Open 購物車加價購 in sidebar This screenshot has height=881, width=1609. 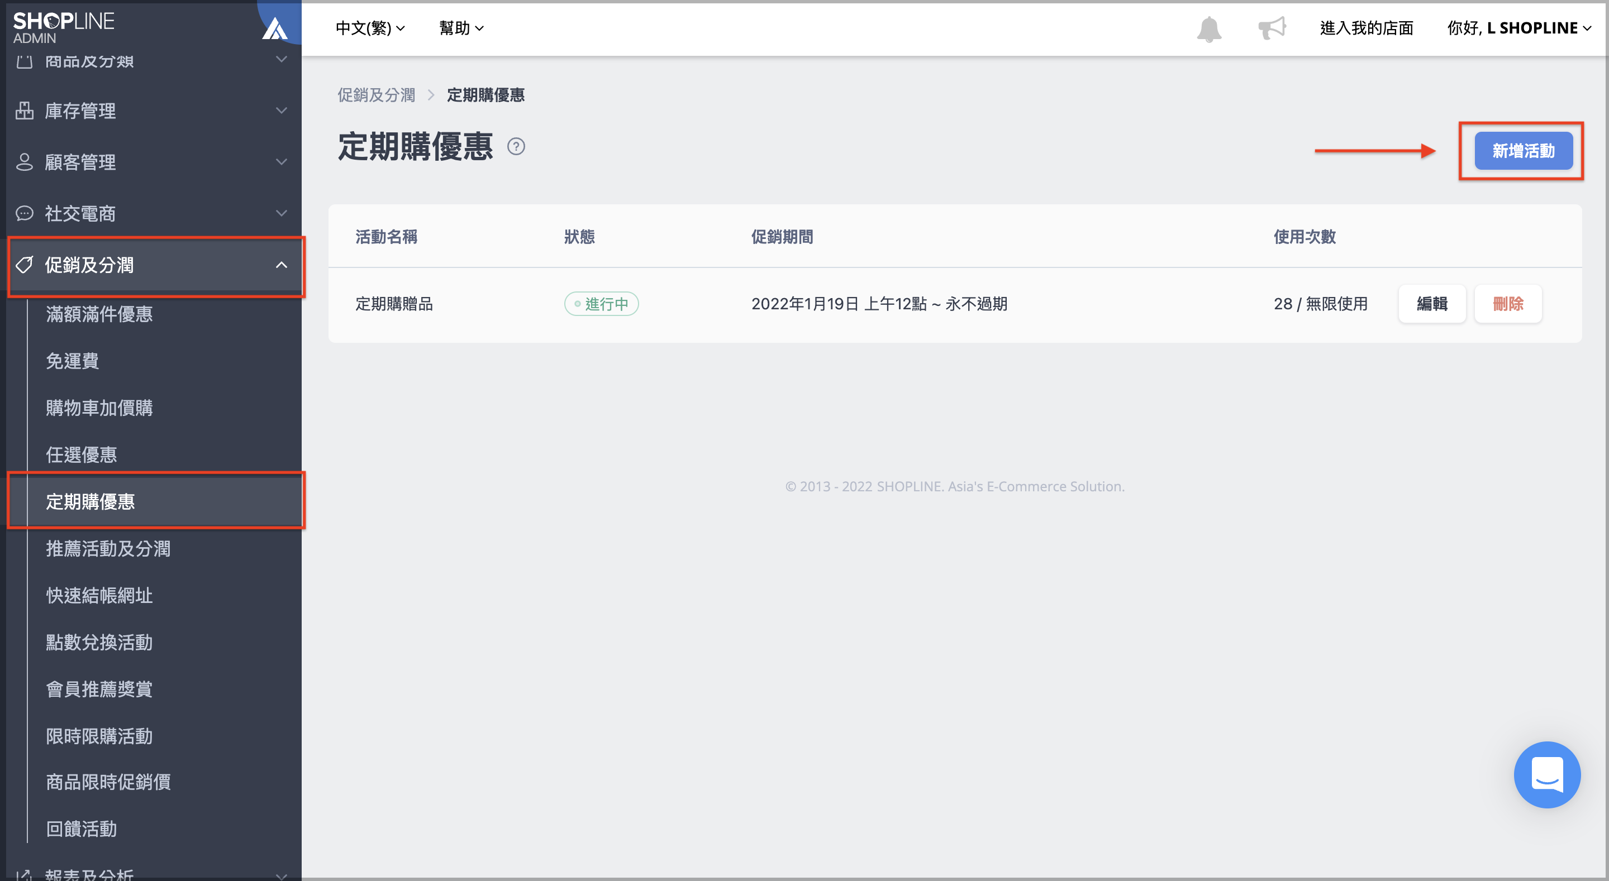pyautogui.click(x=99, y=408)
